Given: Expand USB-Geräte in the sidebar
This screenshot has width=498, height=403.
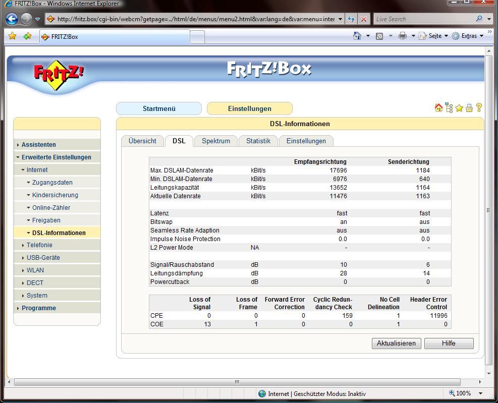Looking at the screenshot, I should point(57,258).
